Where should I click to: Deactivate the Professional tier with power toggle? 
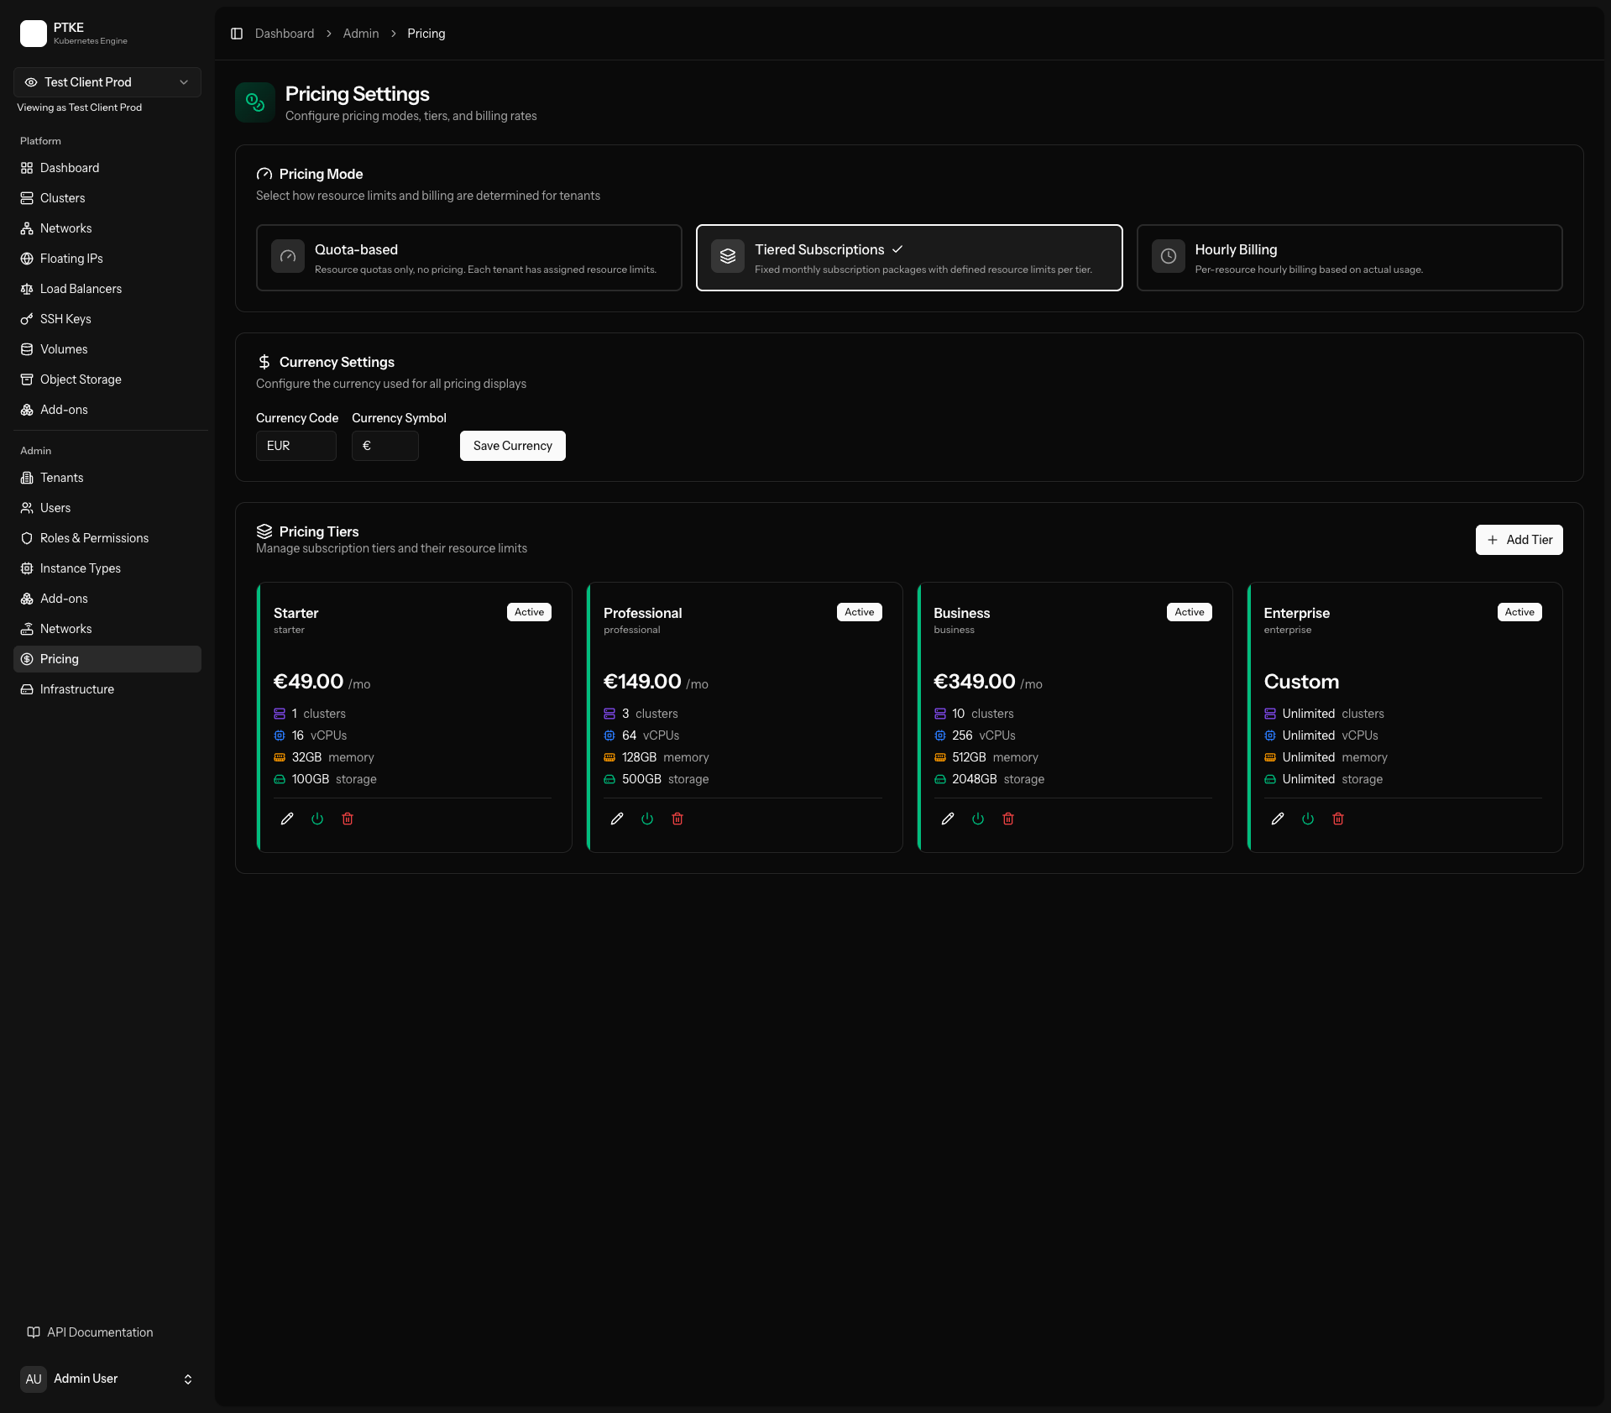point(646,819)
